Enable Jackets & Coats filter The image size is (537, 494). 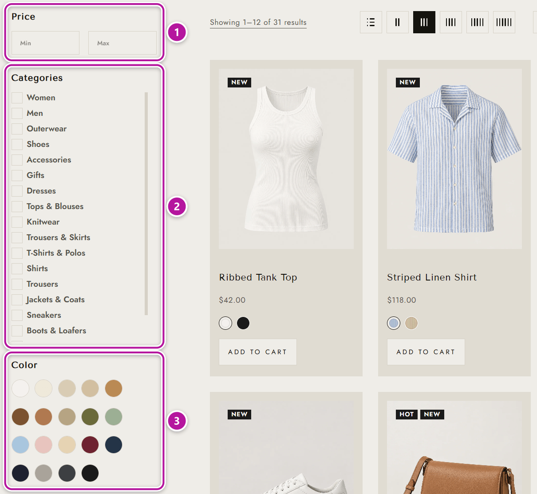(17, 300)
